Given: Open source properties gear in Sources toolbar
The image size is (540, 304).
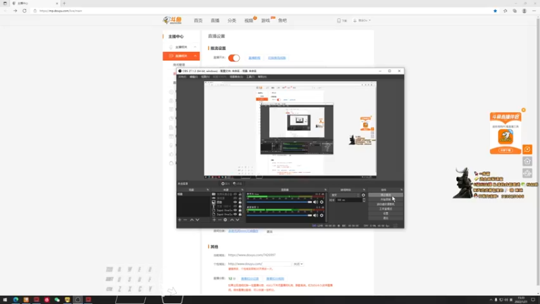Looking at the screenshot, I should tap(225, 220).
